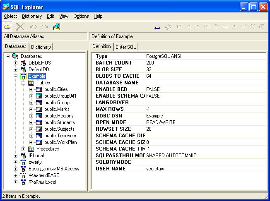270x201 pixels.
Task: Go to last record navigator icon
Action: (x=207, y=26)
